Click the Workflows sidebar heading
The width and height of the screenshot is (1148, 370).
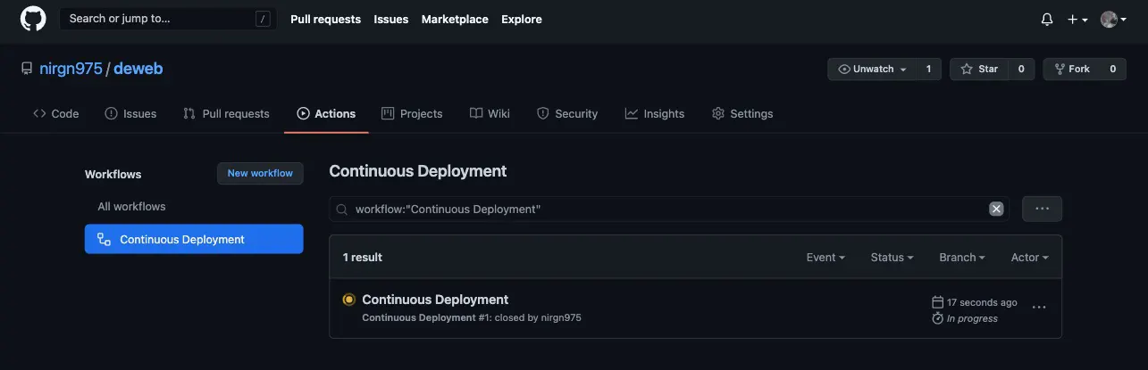pos(113,174)
